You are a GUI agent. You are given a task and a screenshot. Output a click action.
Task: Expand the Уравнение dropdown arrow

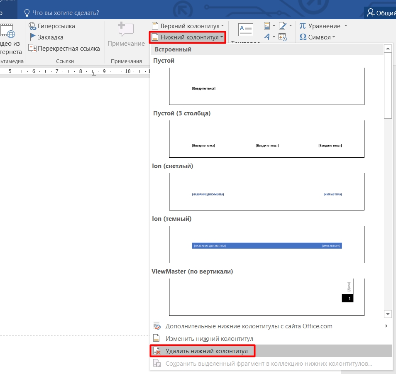pyautogui.click(x=345, y=26)
